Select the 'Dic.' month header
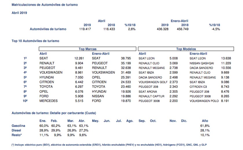 [x=184, y=121]
